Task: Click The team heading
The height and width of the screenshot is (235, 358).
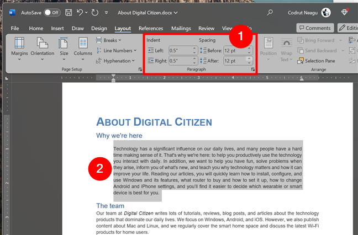Action: [x=110, y=206]
